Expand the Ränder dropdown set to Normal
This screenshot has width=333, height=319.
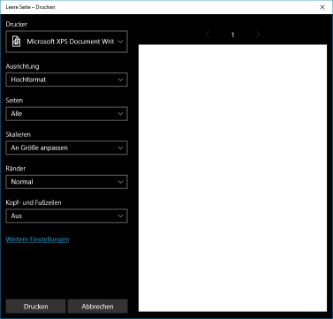[66, 182]
